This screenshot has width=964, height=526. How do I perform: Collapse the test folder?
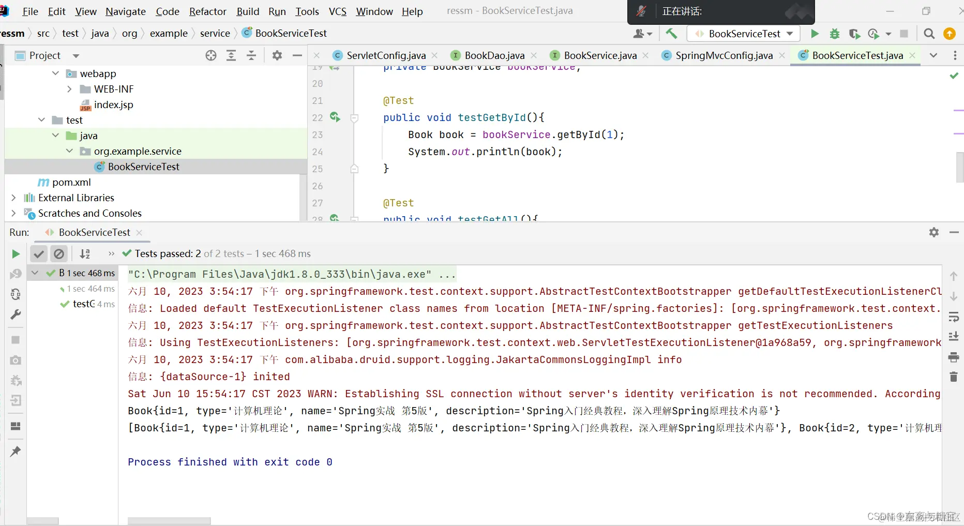[41, 120]
